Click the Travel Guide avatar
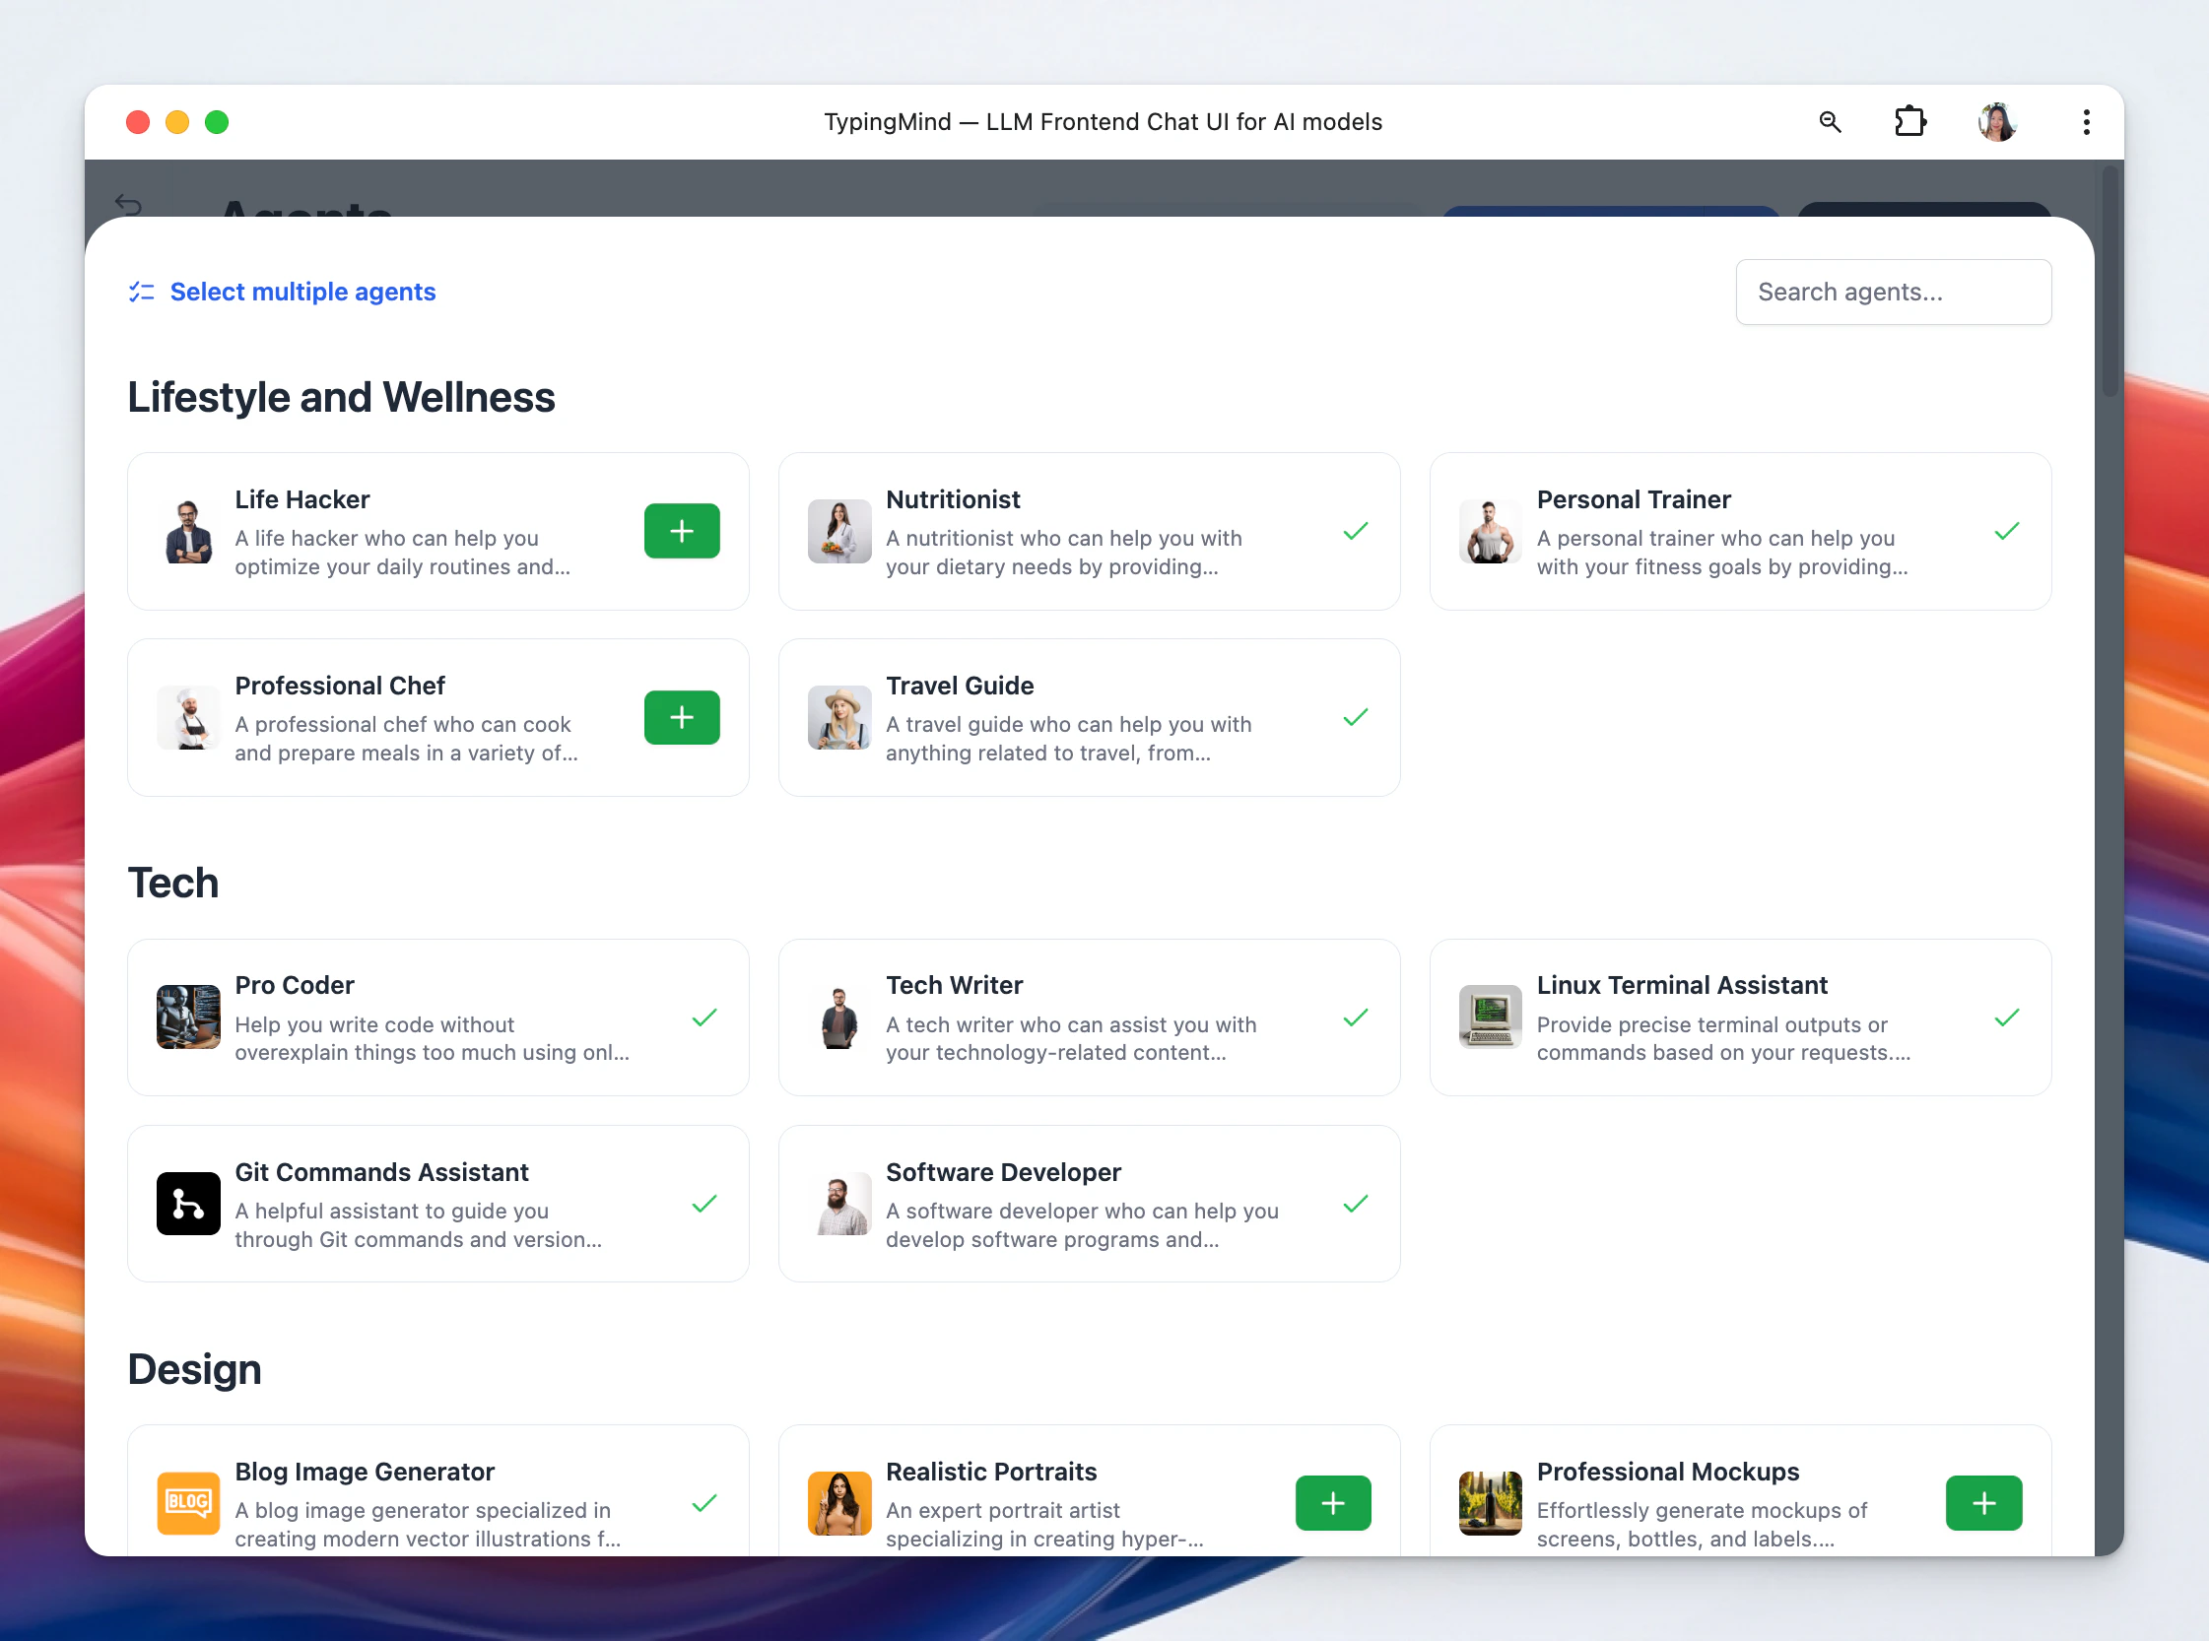 838,717
